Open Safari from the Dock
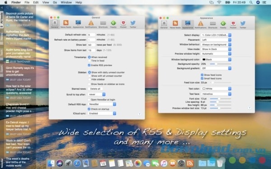Image resolution: width=271 pixels, height=169 pixels. pos(77,163)
